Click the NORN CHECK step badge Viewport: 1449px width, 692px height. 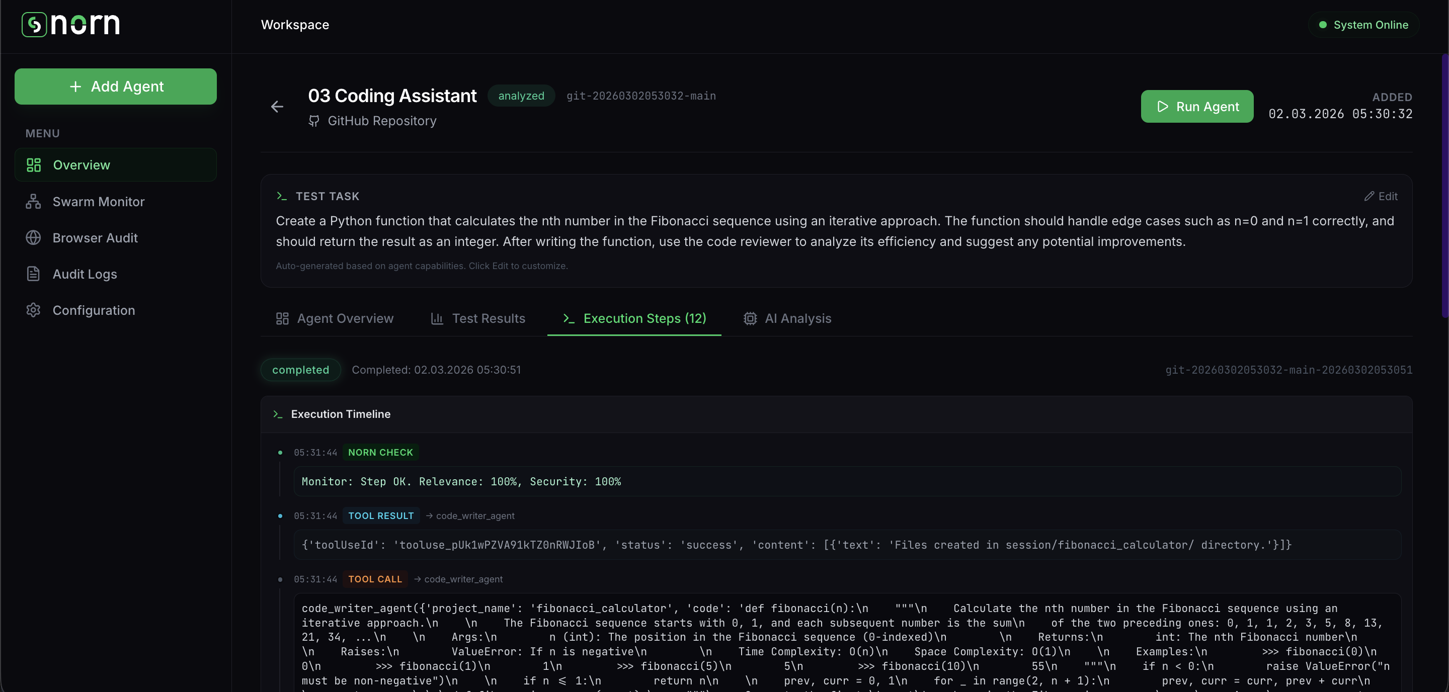(380, 453)
